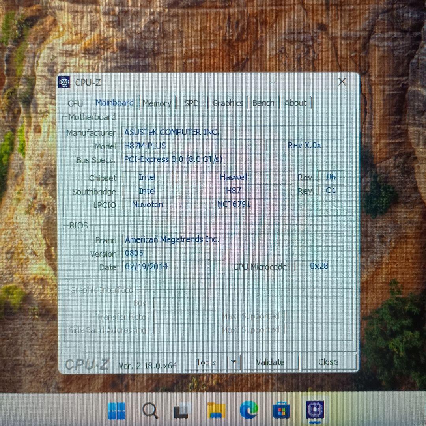Close CPU-Z with the X button
The image size is (426, 426).
[x=342, y=82]
